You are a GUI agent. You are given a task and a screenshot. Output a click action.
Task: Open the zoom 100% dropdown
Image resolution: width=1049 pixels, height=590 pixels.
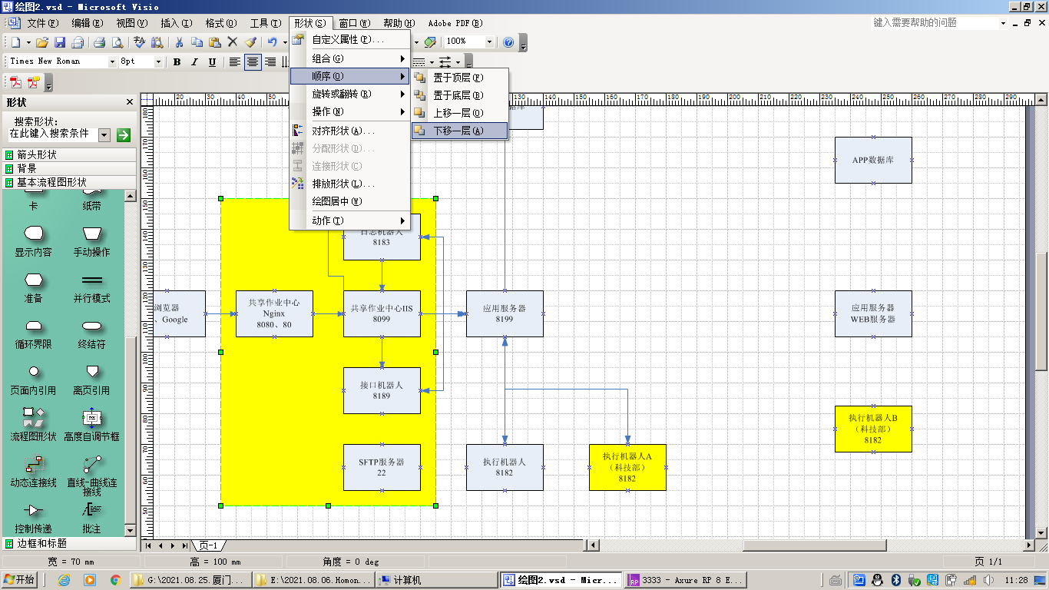pyautogui.click(x=489, y=41)
